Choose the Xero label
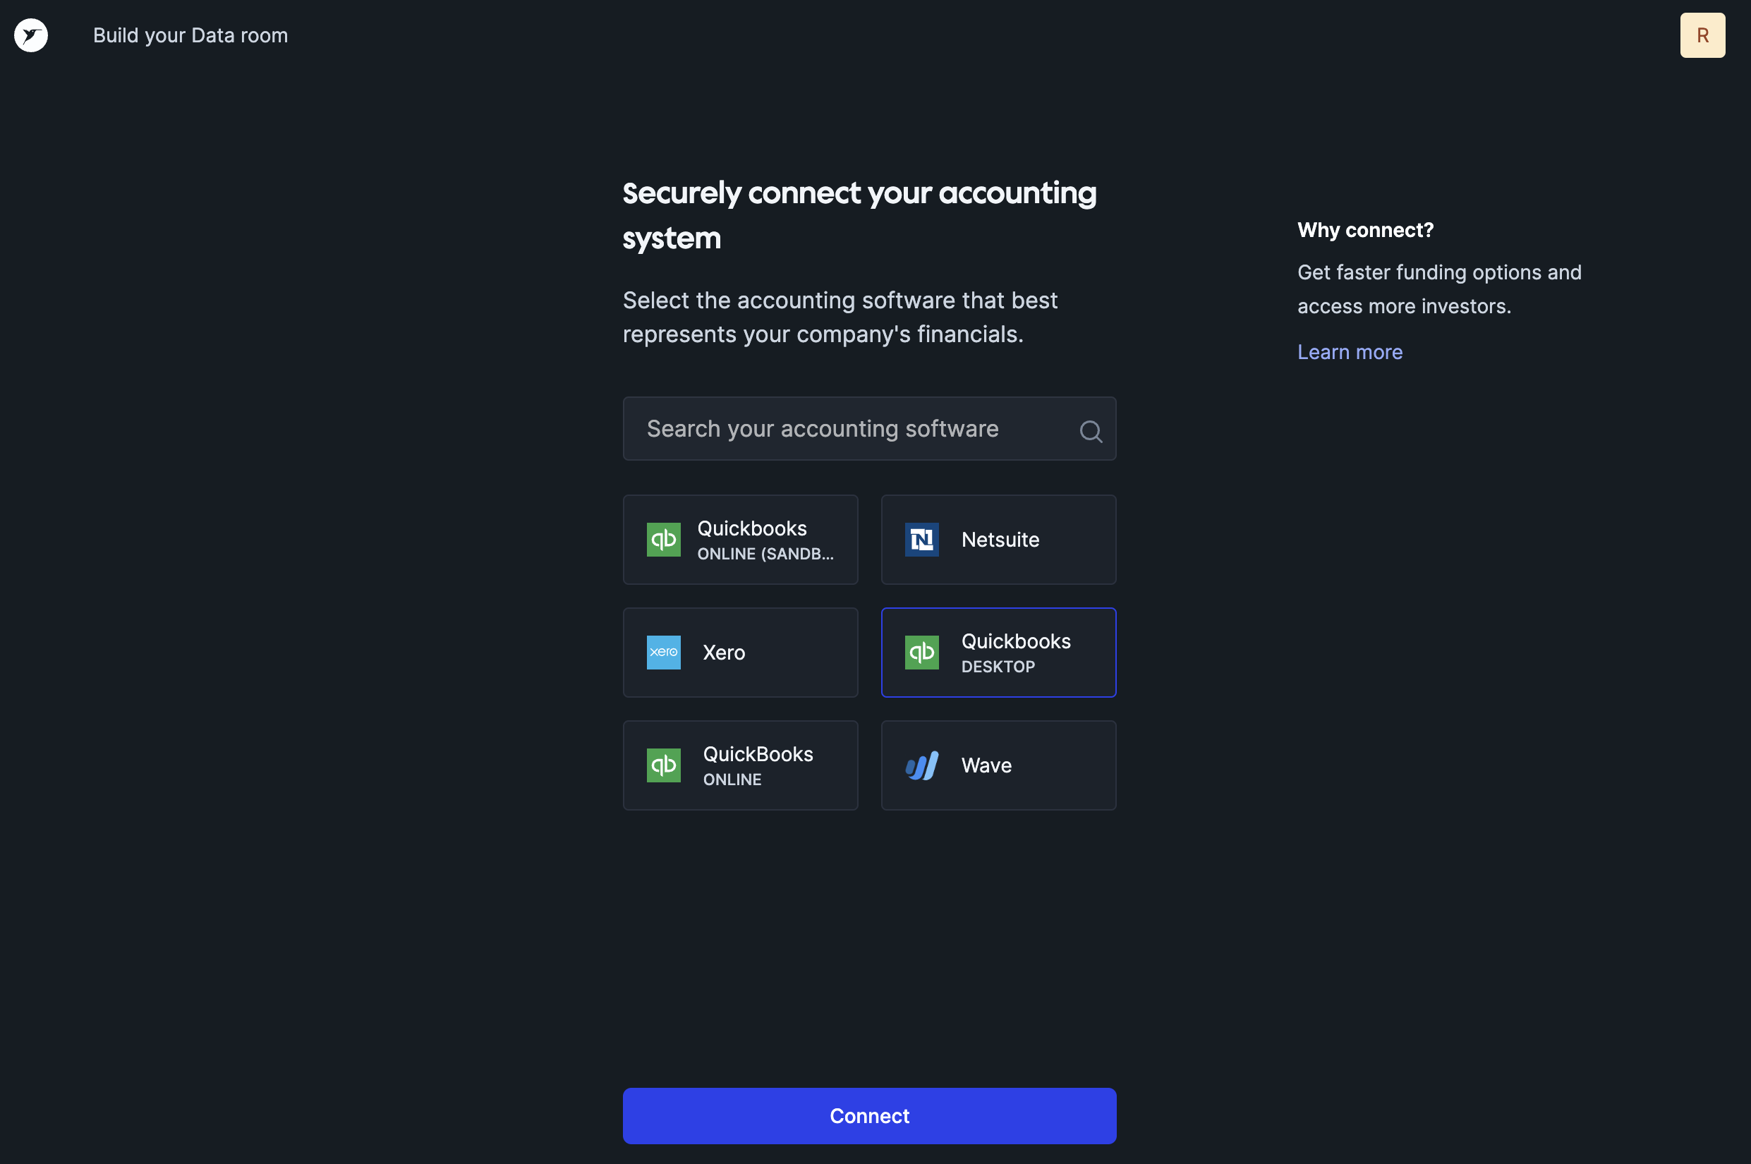 (724, 653)
